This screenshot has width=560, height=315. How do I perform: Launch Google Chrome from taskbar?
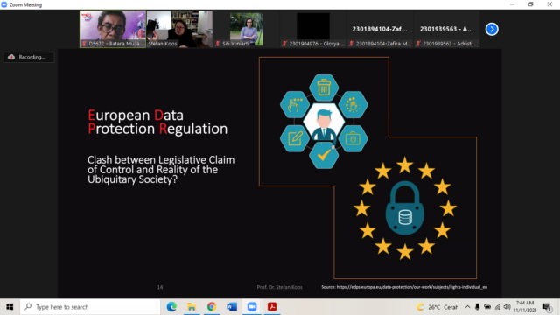click(212, 307)
